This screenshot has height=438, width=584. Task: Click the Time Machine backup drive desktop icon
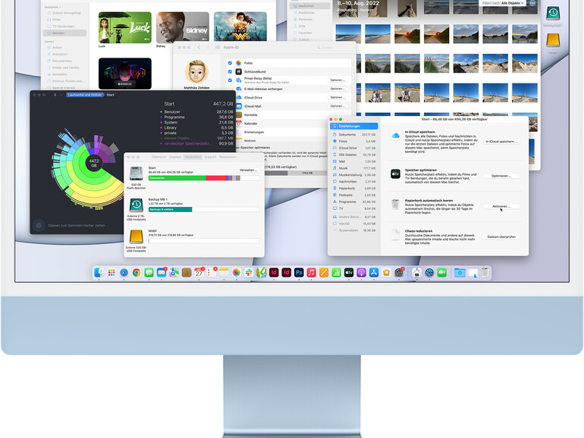[x=553, y=14]
